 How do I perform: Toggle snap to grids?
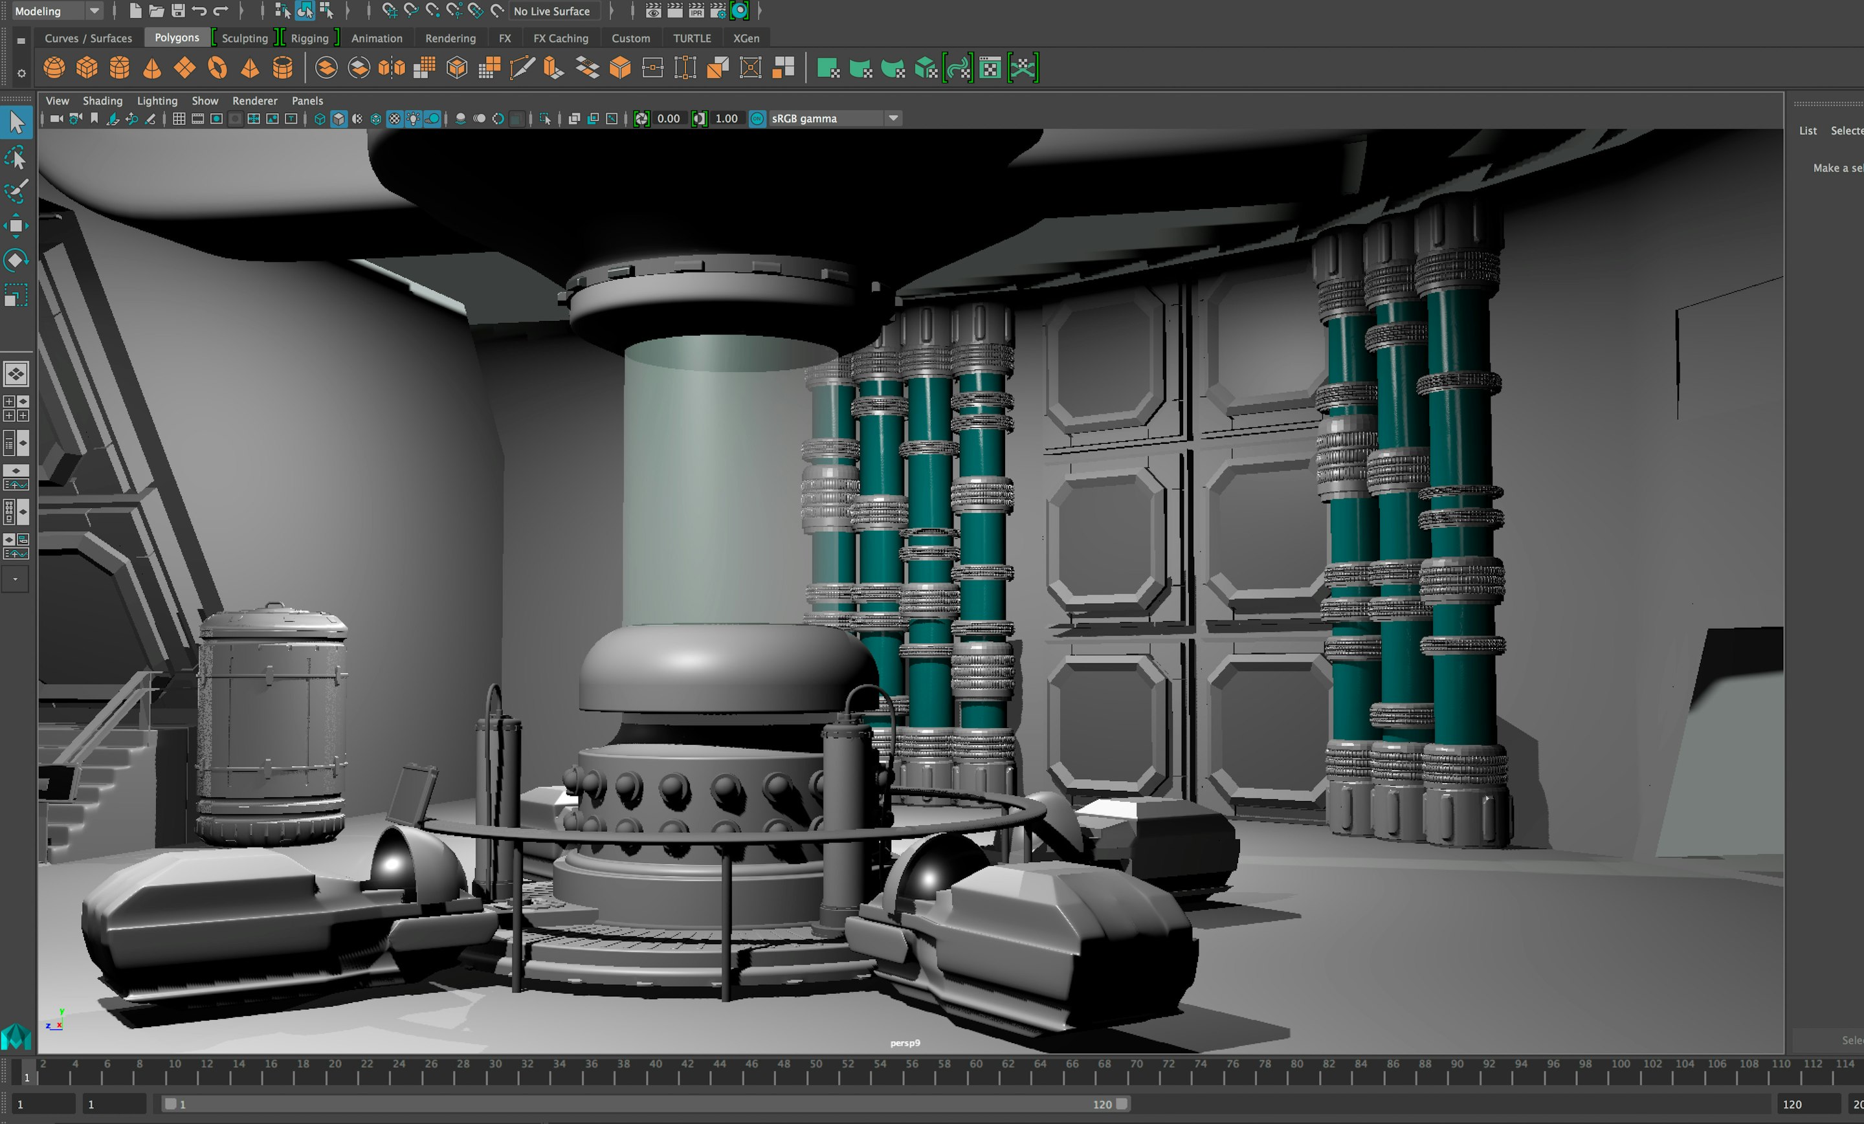click(x=390, y=10)
